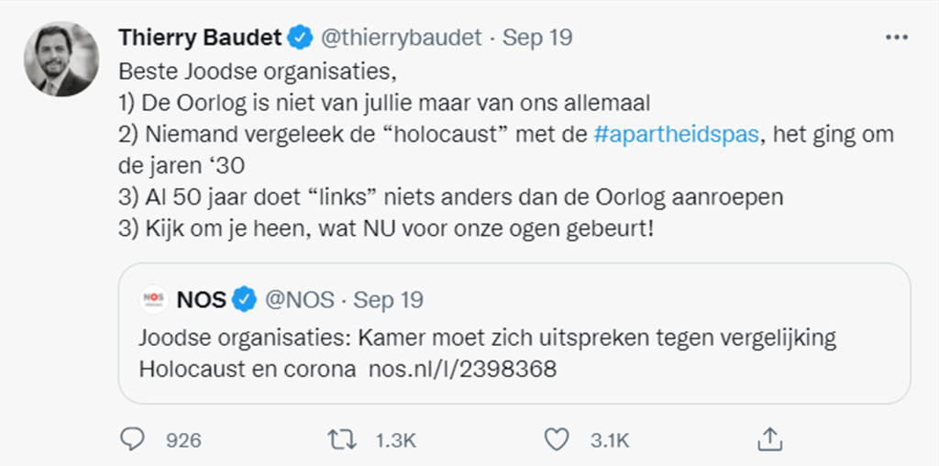Click the small NOS logo avatar
This screenshot has height=466, width=939.
pyautogui.click(x=154, y=299)
